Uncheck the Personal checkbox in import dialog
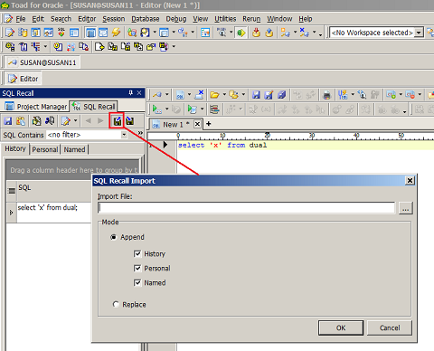The width and height of the screenshot is (434, 351). pos(137,268)
